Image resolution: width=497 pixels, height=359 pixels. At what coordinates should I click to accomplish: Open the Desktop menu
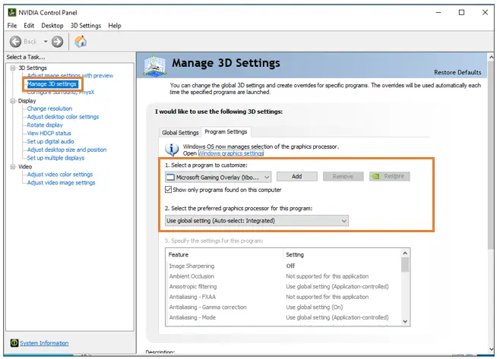(x=52, y=26)
